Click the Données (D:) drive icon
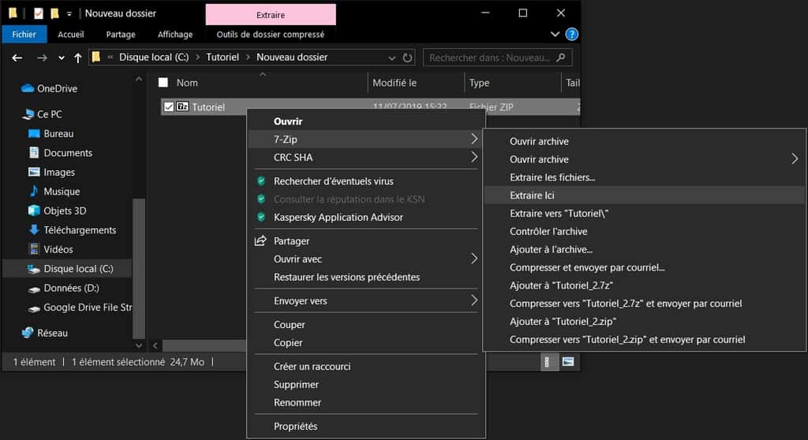This screenshot has height=440, width=808. point(34,289)
